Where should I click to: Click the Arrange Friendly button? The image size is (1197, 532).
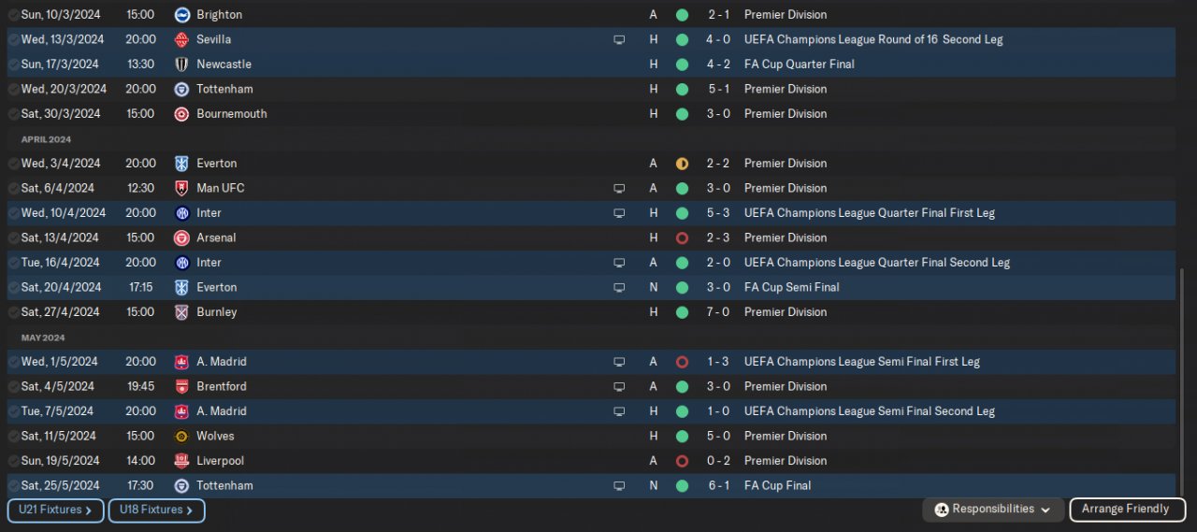tap(1126, 510)
